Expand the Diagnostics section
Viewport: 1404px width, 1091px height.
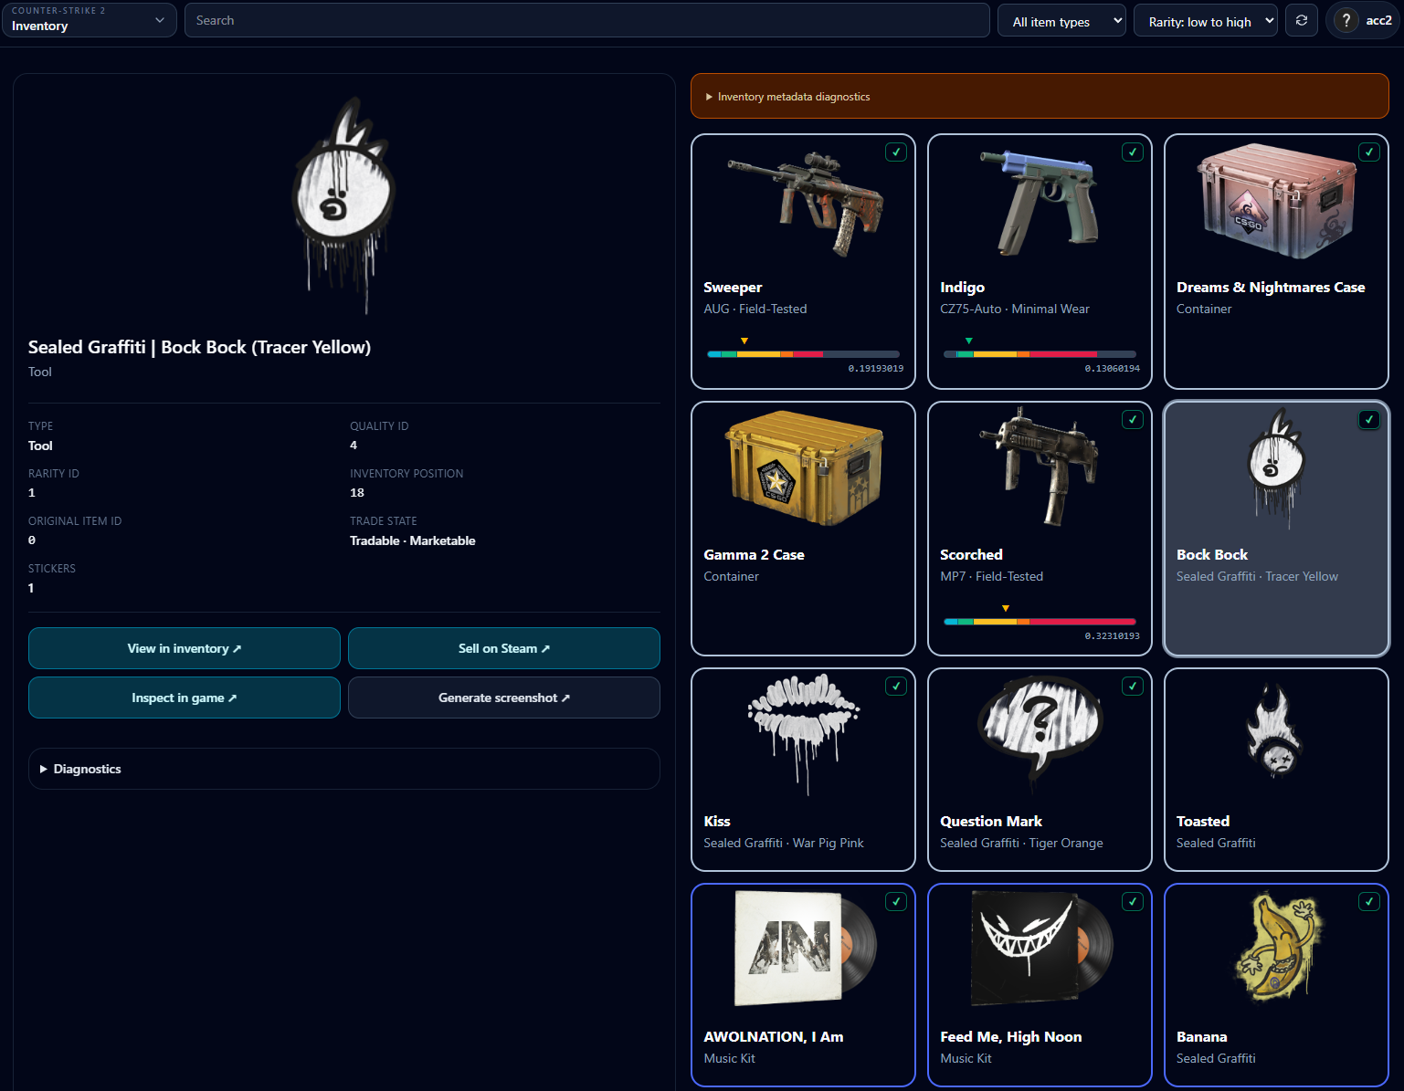344,769
